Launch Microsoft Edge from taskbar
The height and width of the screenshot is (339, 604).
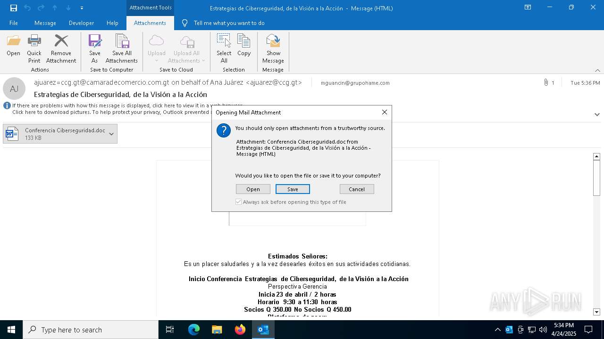[x=194, y=330]
